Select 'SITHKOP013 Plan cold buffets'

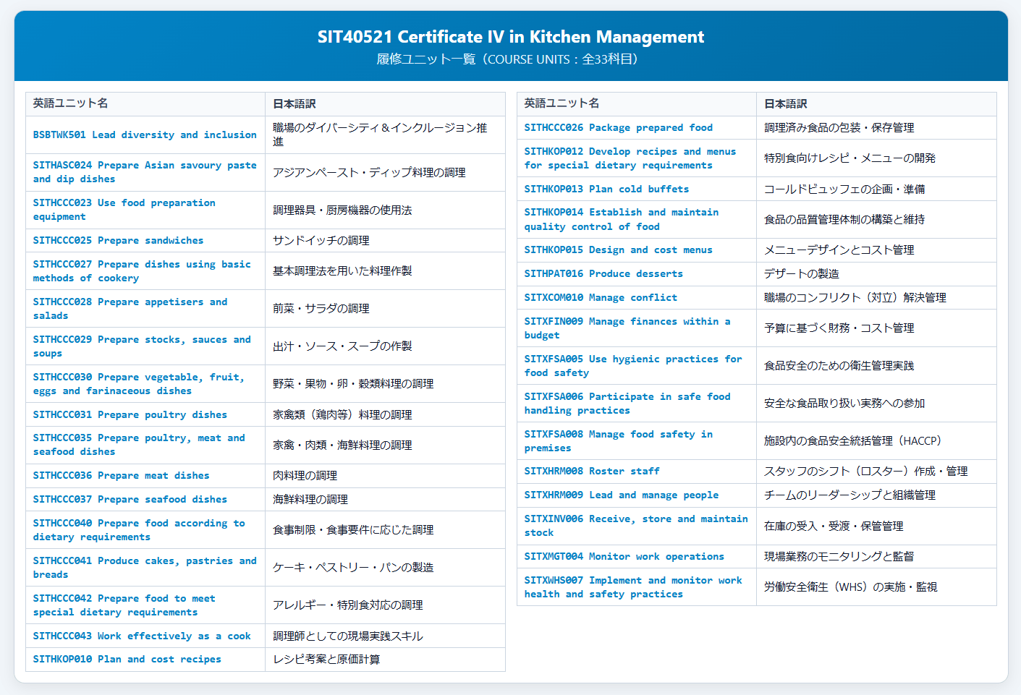pyautogui.click(x=606, y=189)
